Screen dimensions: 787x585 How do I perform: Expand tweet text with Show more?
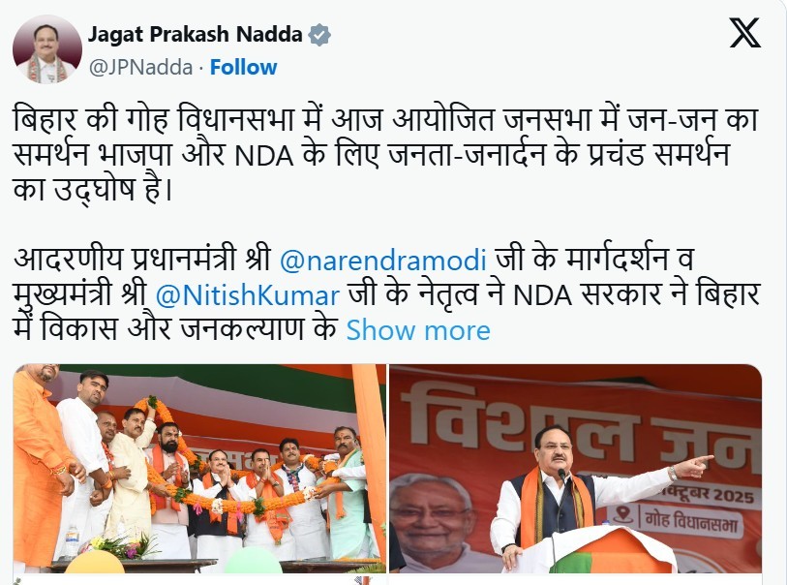(418, 330)
